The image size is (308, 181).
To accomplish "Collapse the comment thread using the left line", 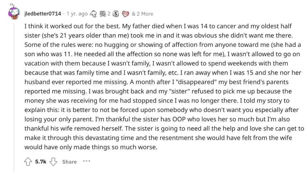I will [14, 98].
